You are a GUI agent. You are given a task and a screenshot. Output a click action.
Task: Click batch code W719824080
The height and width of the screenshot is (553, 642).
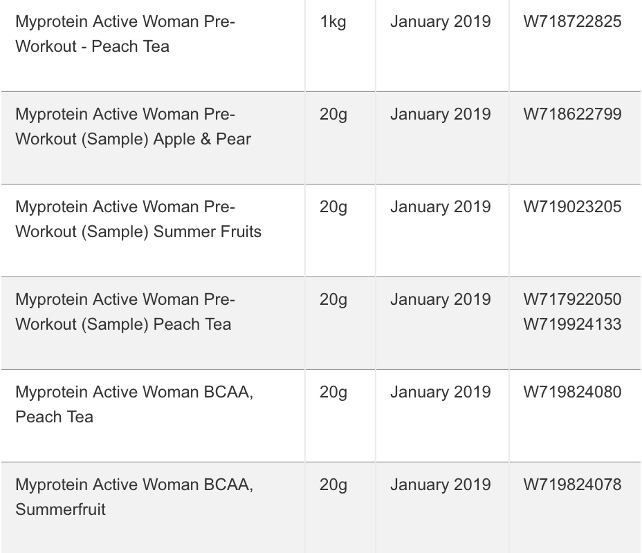coord(572,392)
